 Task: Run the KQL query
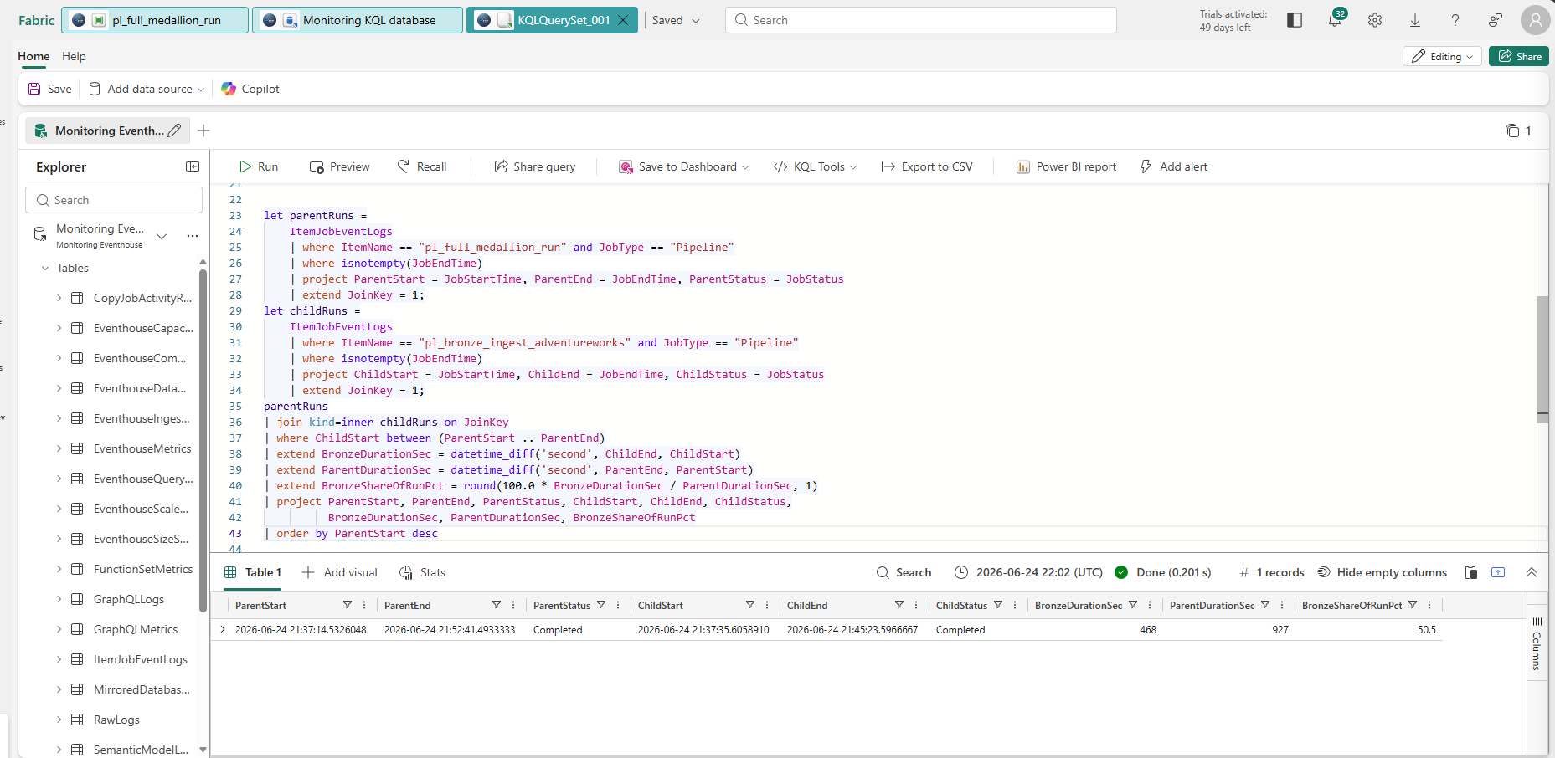[x=258, y=166]
